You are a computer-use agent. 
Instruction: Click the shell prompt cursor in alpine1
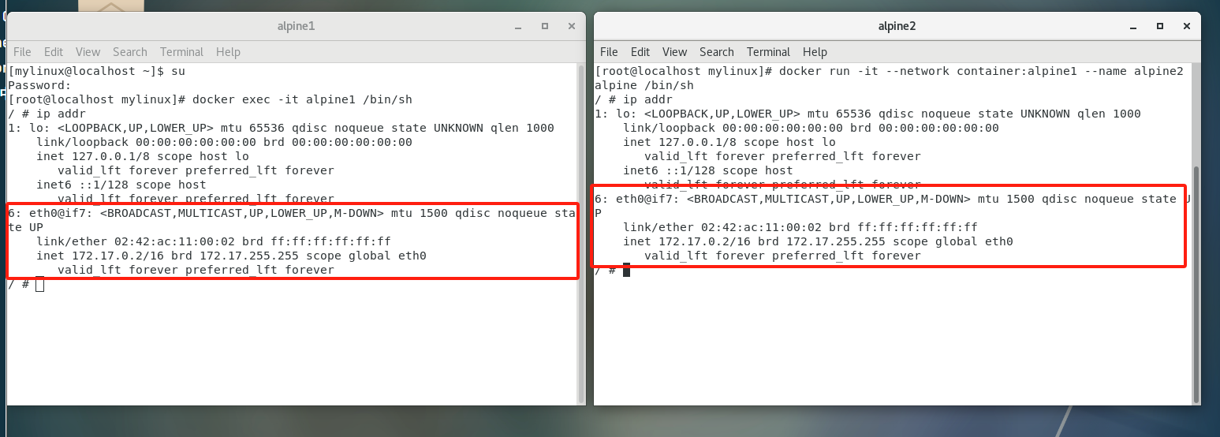point(39,284)
